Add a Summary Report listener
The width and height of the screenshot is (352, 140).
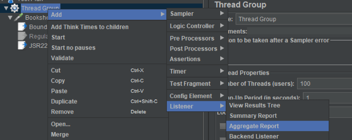(x=278, y=116)
